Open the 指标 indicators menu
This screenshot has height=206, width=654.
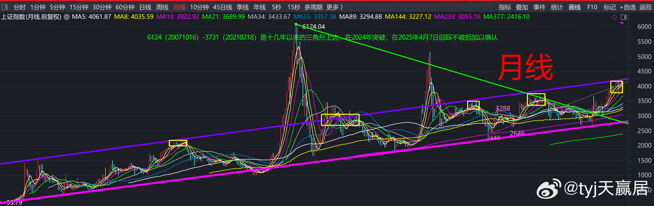pos(505,7)
